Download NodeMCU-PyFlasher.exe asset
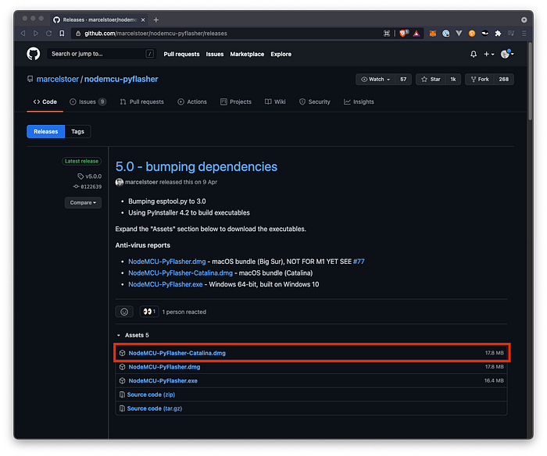The image size is (547, 456). 163,381
